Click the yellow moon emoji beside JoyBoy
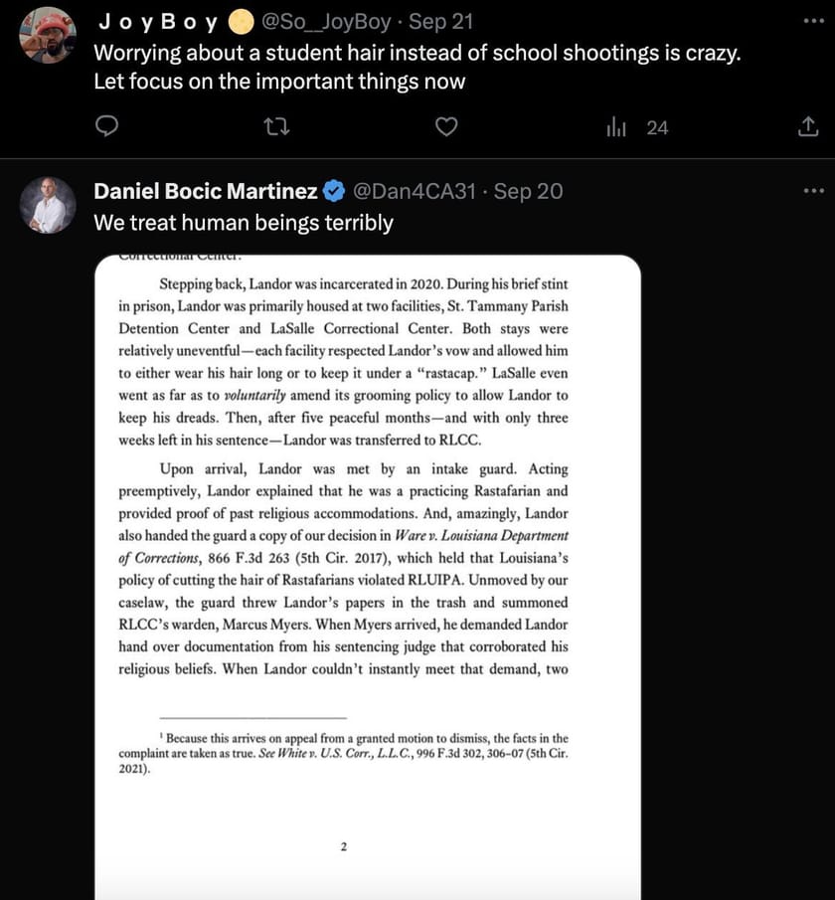The image size is (835, 900). [241, 21]
